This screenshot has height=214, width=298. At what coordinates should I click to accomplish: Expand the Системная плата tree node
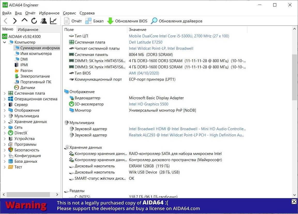(5, 93)
